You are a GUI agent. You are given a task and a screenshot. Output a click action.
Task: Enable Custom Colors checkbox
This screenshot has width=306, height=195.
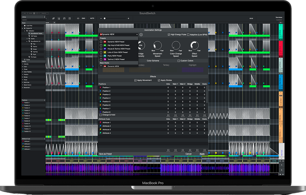tap(179, 61)
